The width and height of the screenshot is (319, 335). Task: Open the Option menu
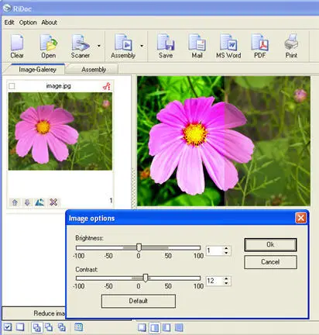(28, 22)
